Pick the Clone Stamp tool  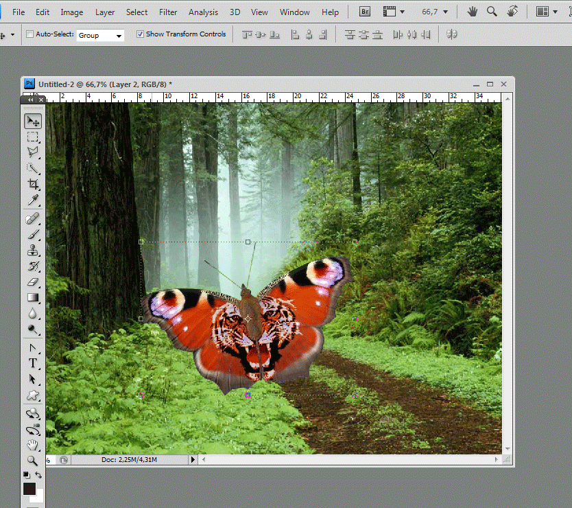tap(33, 250)
